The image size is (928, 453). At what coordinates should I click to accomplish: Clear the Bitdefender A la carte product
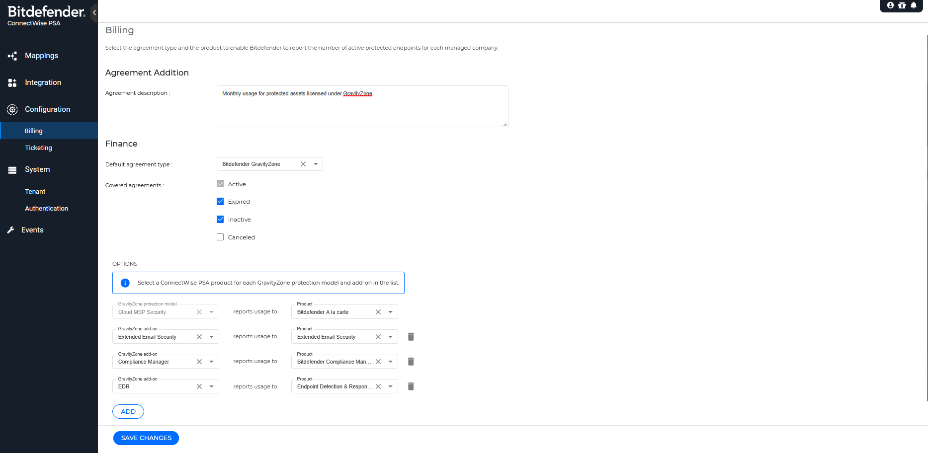pyautogui.click(x=378, y=312)
